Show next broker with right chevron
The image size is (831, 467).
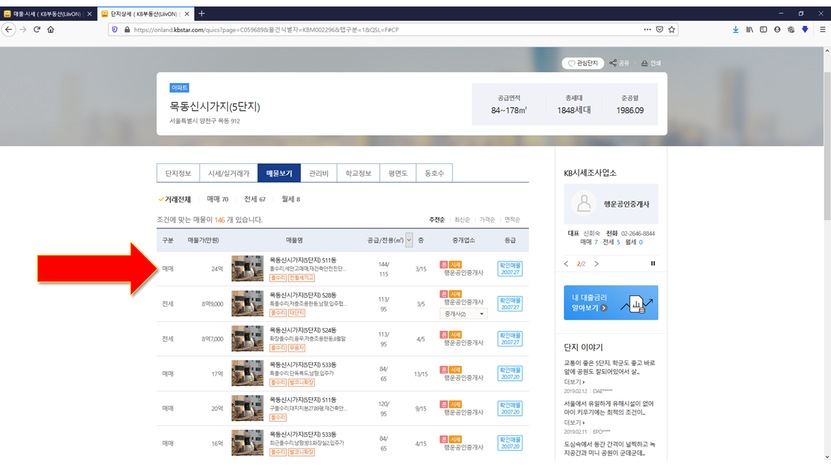(x=597, y=264)
